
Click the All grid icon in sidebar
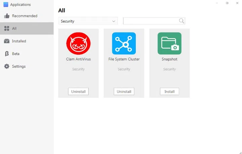6,29
